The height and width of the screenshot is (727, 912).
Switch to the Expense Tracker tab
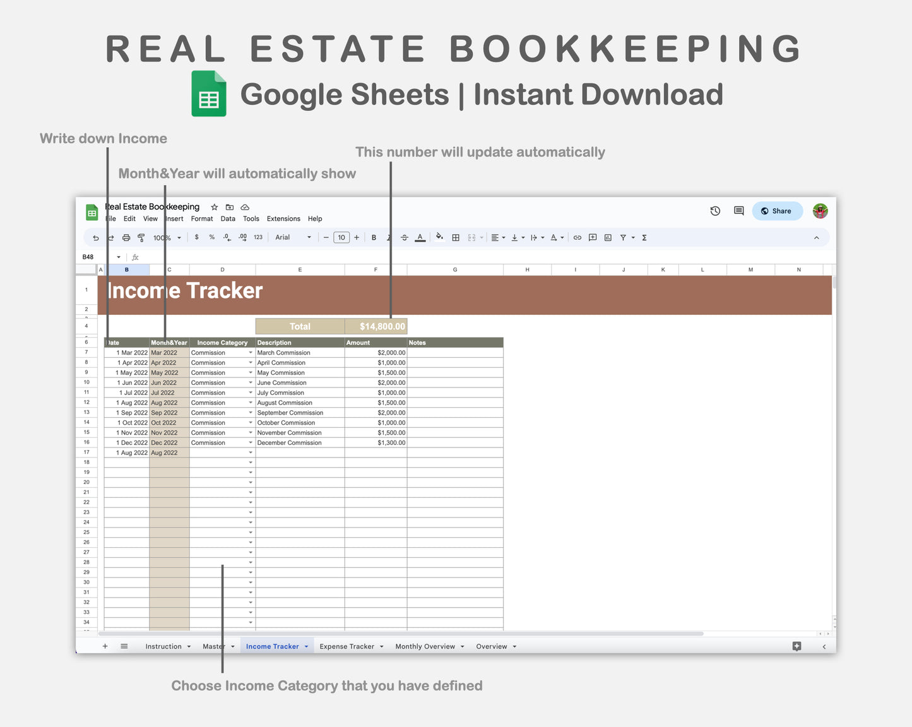347,646
